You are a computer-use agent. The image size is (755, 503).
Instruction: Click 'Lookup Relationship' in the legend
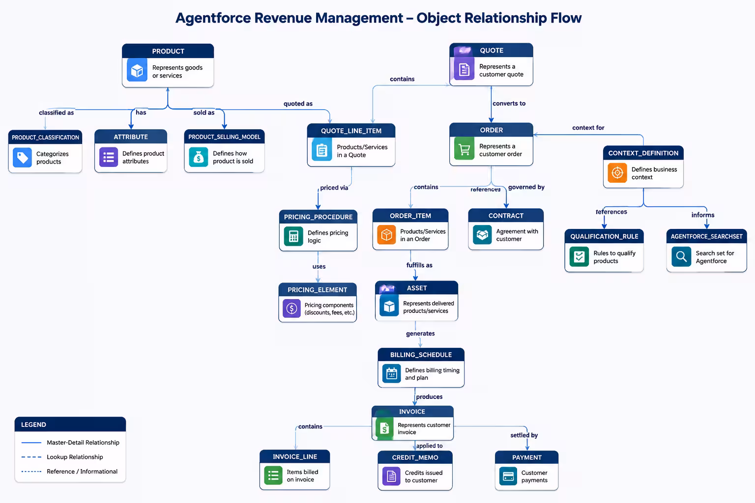[x=75, y=457]
